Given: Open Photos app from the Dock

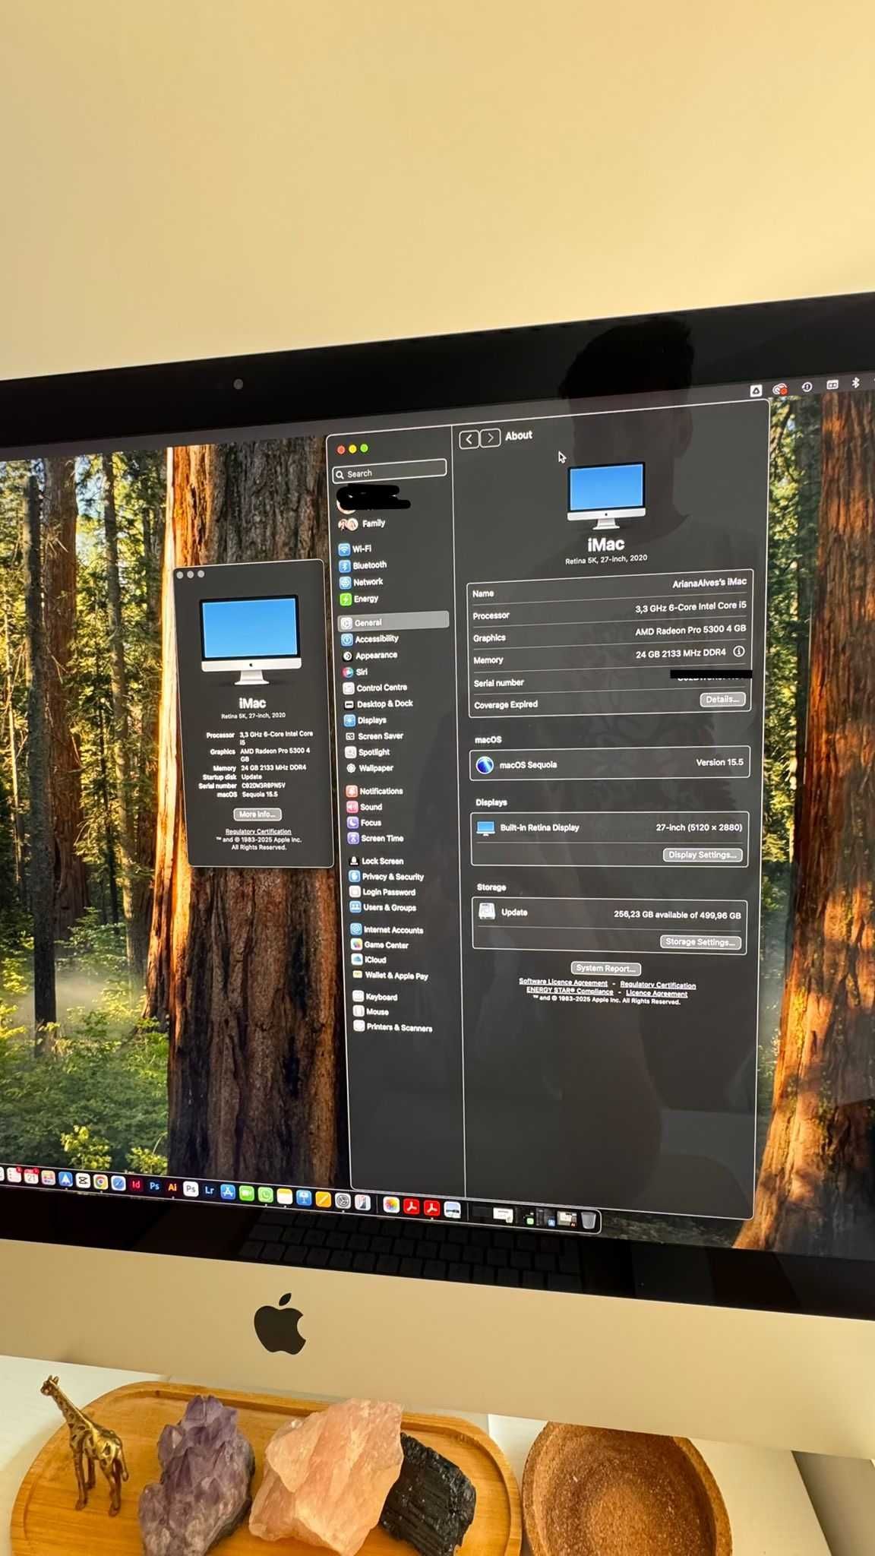Looking at the screenshot, I should click(391, 1205).
